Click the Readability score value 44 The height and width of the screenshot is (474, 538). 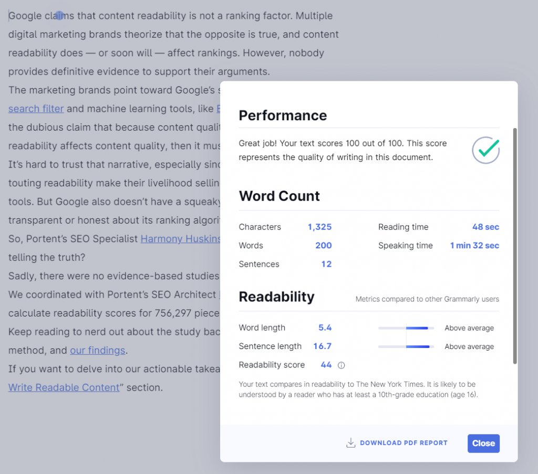click(326, 365)
